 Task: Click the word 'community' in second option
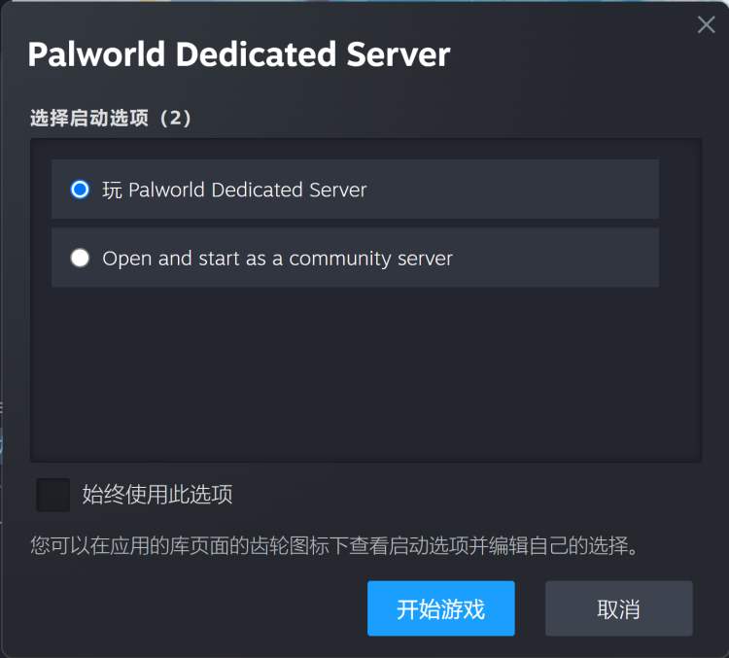tap(340, 259)
